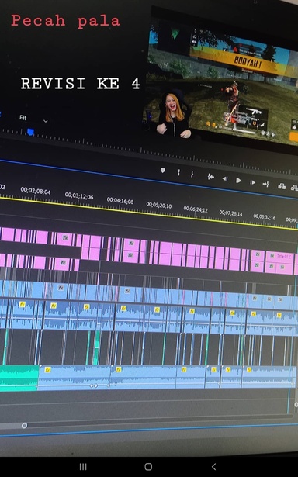The width and height of the screenshot is (298, 477).
Task: Tap Android home button
Action: coord(148,467)
